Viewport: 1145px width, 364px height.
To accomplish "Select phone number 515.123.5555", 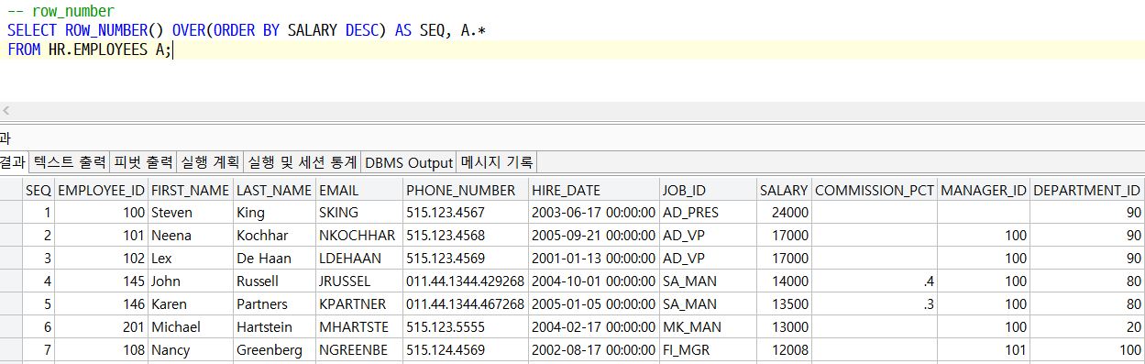I will click(465, 326).
